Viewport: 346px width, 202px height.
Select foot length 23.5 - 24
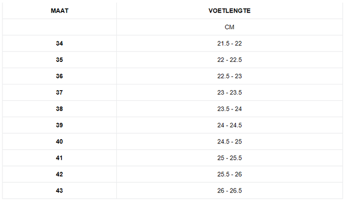230,109
